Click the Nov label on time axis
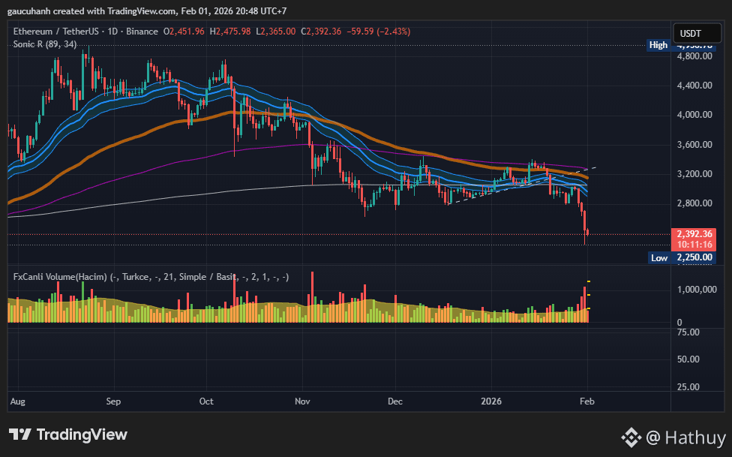Screen dimensions: 732x457 coord(302,401)
